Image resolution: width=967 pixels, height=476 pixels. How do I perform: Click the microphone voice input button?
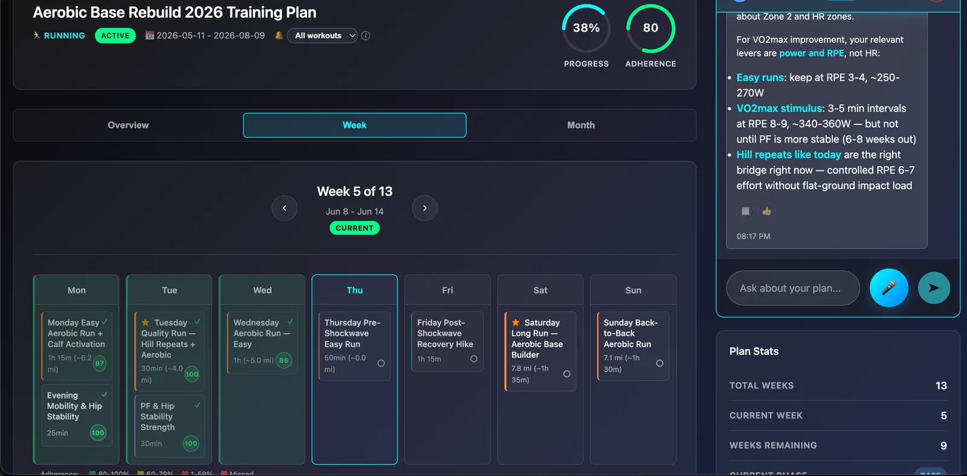click(x=888, y=288)
